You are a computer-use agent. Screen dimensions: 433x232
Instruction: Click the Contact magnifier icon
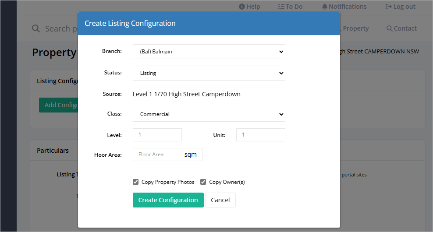tap(389, 28)
